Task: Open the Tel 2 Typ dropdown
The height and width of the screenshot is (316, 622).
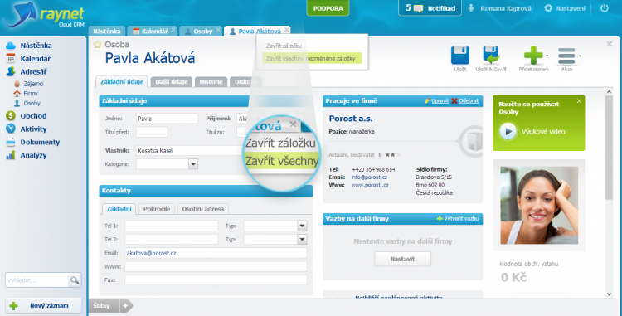Action: (302, 239)
